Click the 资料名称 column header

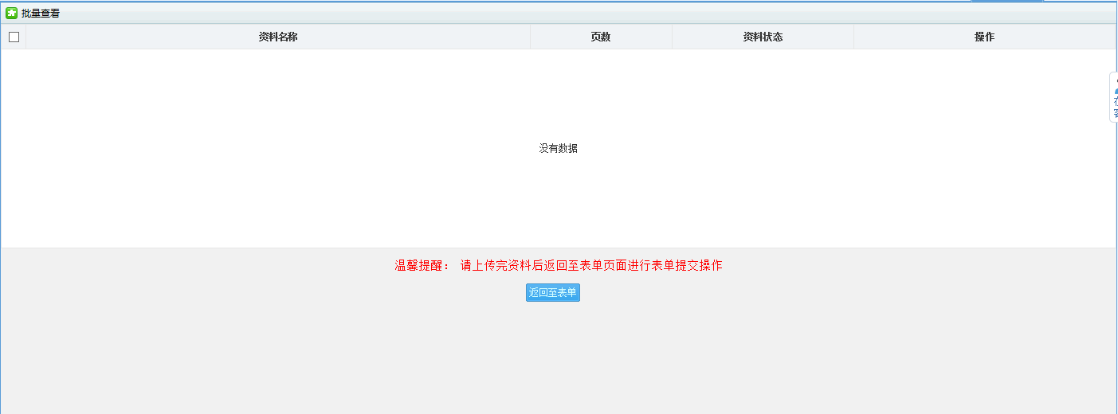tap(278, 37)
